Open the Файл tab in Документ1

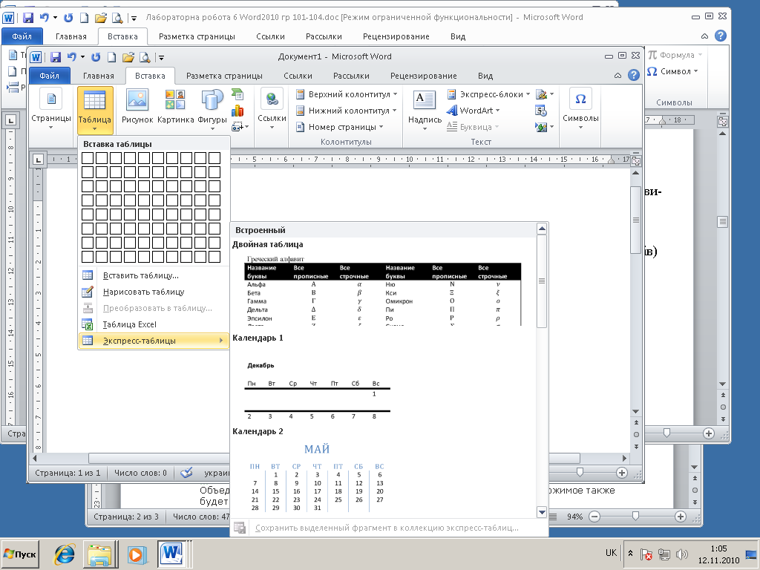(50, 76)
